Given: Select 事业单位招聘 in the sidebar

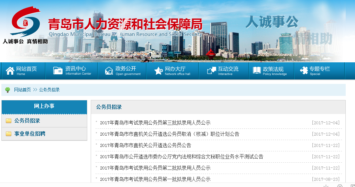Looking at the screenshot, I should [30, 134].
